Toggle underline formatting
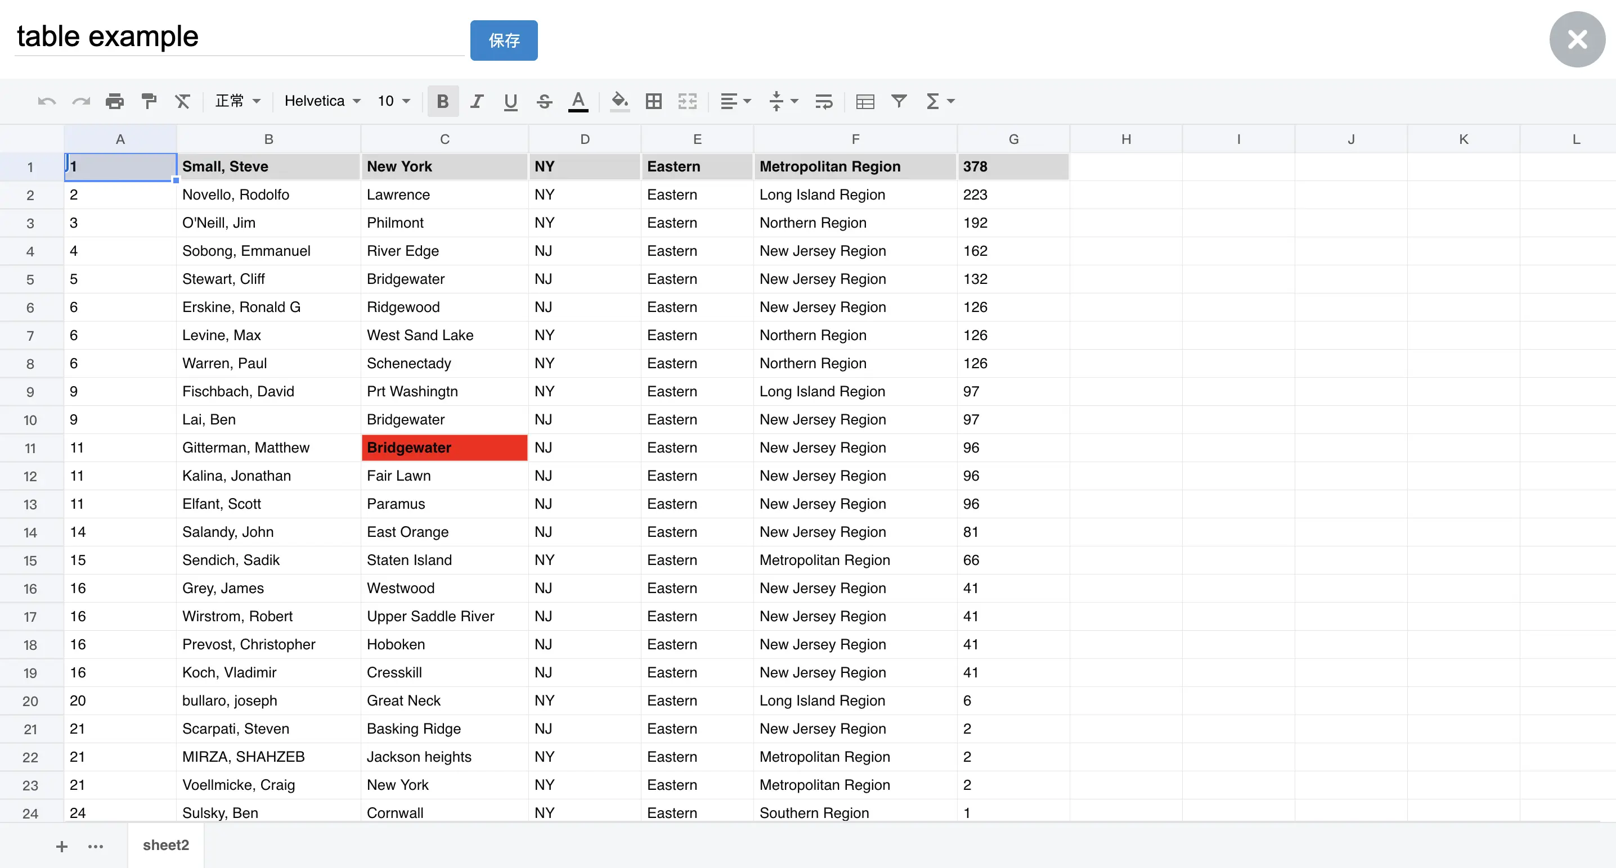The height and width of the screenshot is (868, 1616). tap(511, 102)
